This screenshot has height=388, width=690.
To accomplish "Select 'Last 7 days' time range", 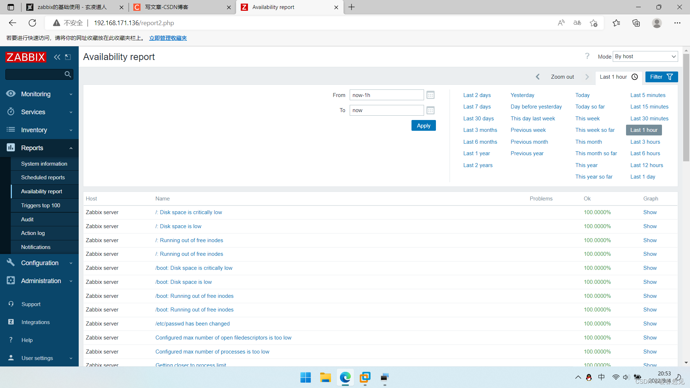I will (477, 107).
